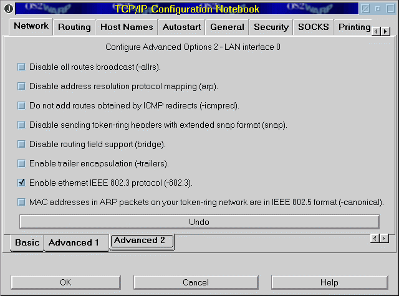The height and width of the screenshot is (296, 399).
Task: Open the system menu icon in title bar
Action: coord(9,9)
